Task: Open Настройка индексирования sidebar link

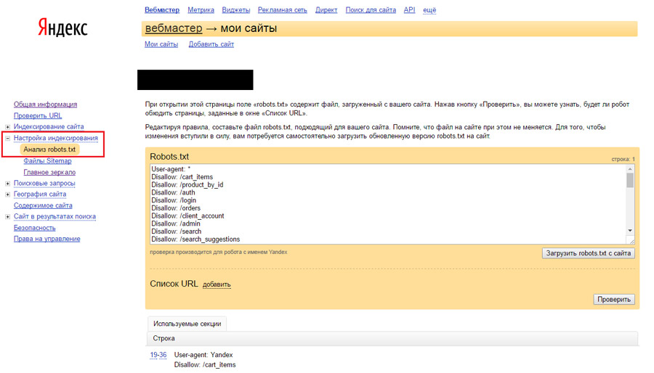Action: coord(55,138)
